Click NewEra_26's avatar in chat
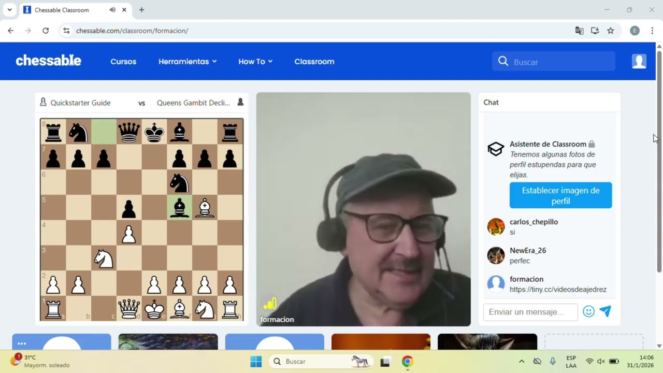The image size is (663, 373). point(496,255)
